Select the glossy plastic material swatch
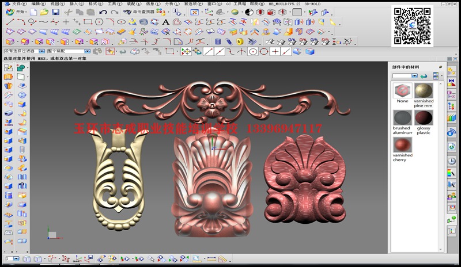 pyautogui.click(x=424, y=118)
